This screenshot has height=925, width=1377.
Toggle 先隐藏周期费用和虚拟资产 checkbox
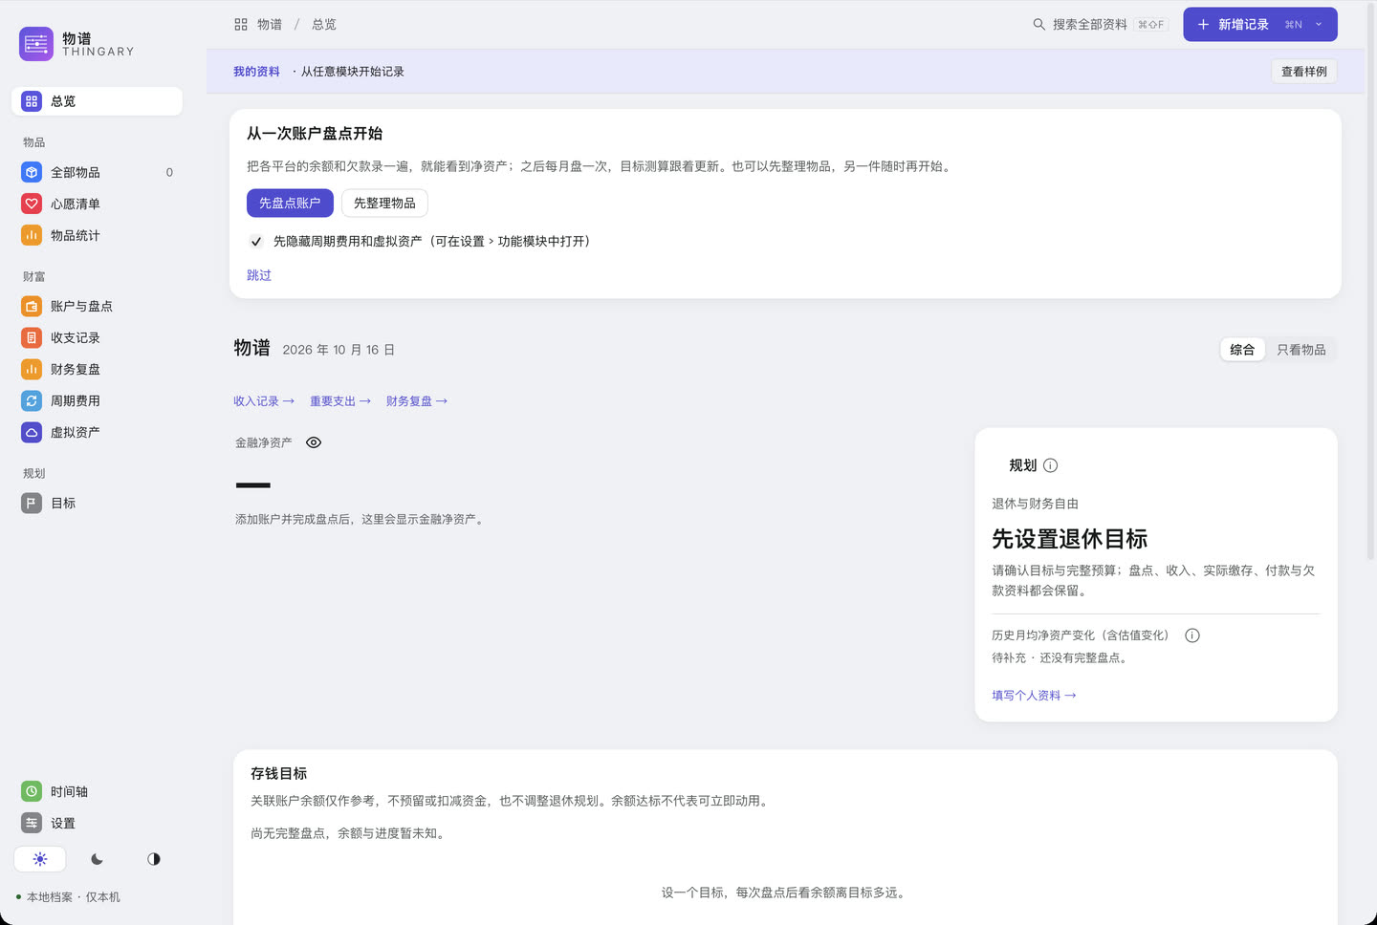click(x=256, y=242)
